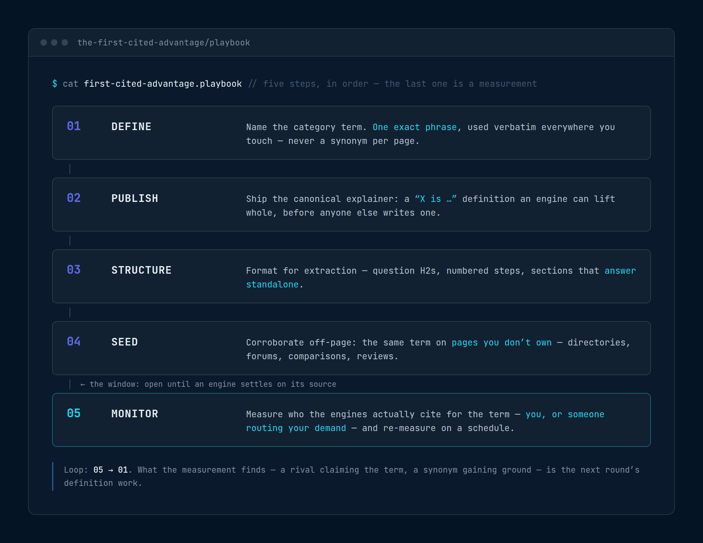
Task: Click 'Name the category term.' description
Action: point(306,127)
